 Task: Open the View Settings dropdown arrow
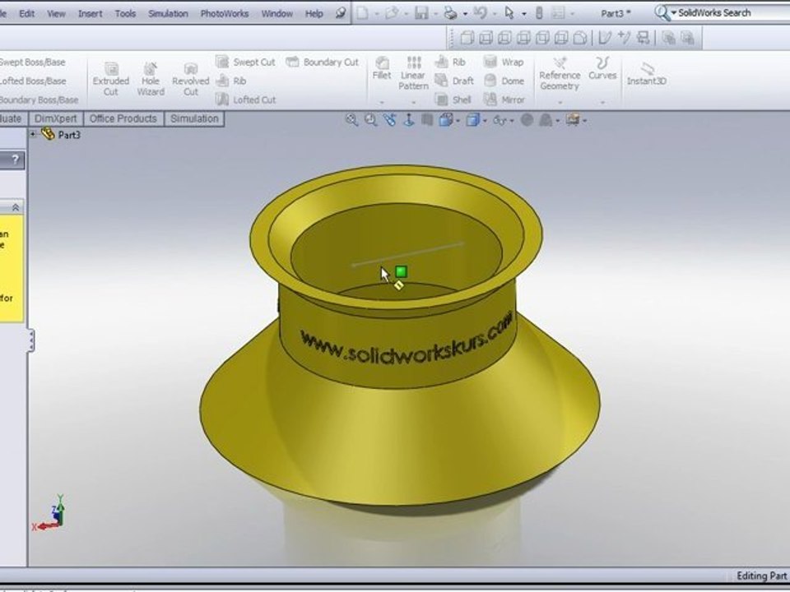coord(584,121)
